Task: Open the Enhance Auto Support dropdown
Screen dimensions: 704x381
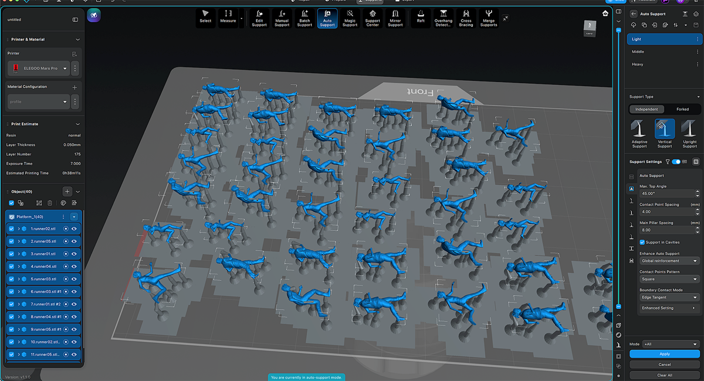Action: tap(669, 261)
